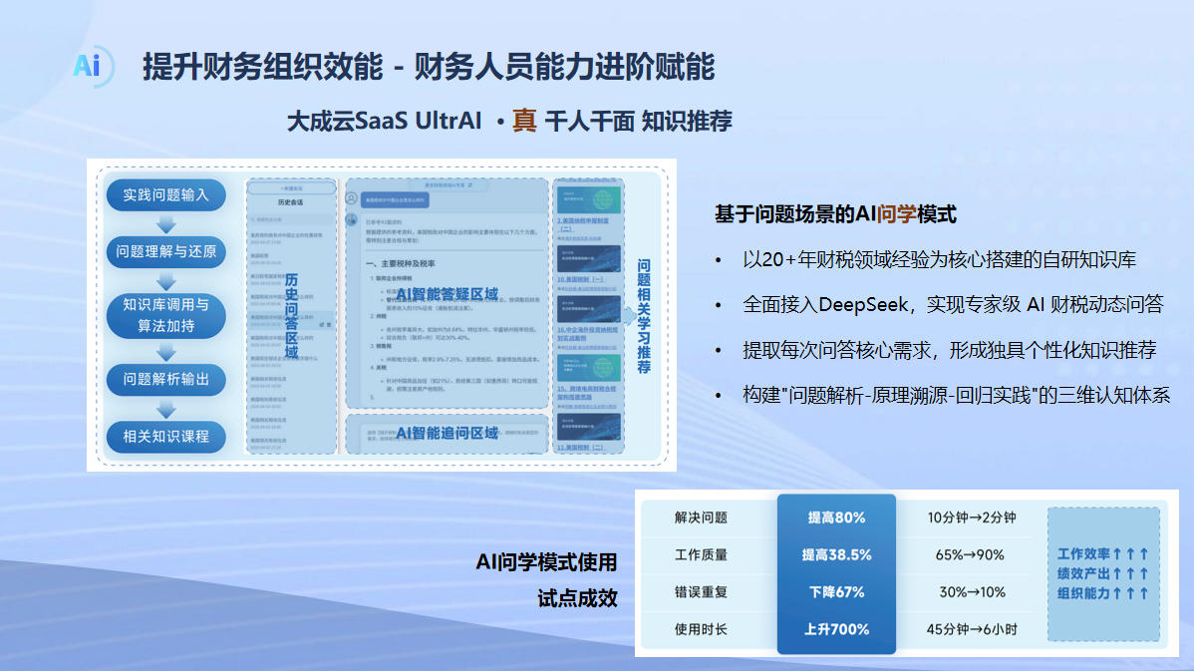Click the 实践问题输入 step box
The width and height of the screenshot is (1194, 671).
[166, 195]
